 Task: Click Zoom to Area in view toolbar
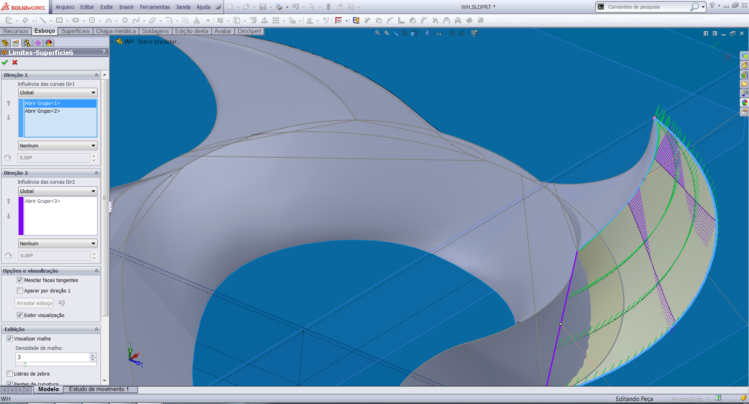tap(387, 33)
